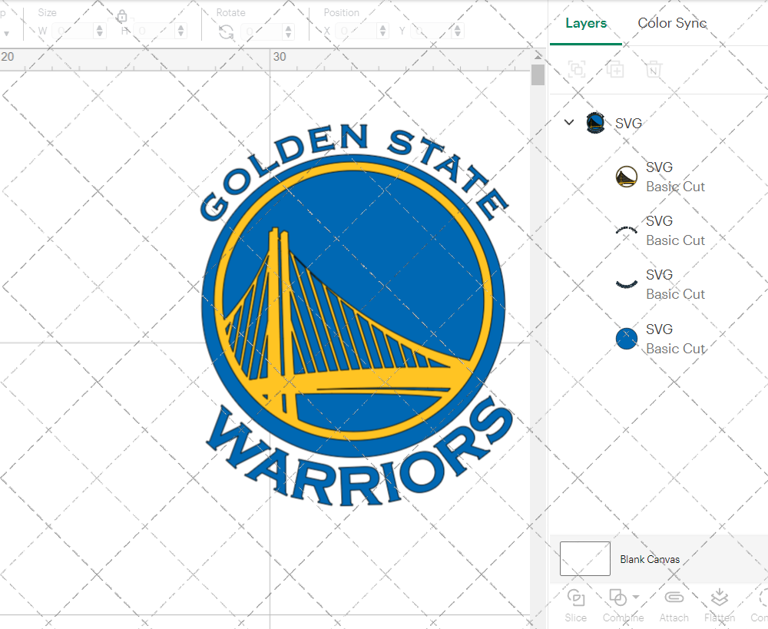Select the blue circle SVG layer
This screenshot has height=629, width=768.
point(659,339)
